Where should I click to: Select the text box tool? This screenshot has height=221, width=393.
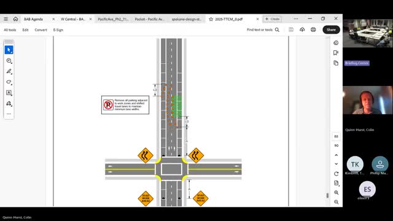(x=9, y=93)
